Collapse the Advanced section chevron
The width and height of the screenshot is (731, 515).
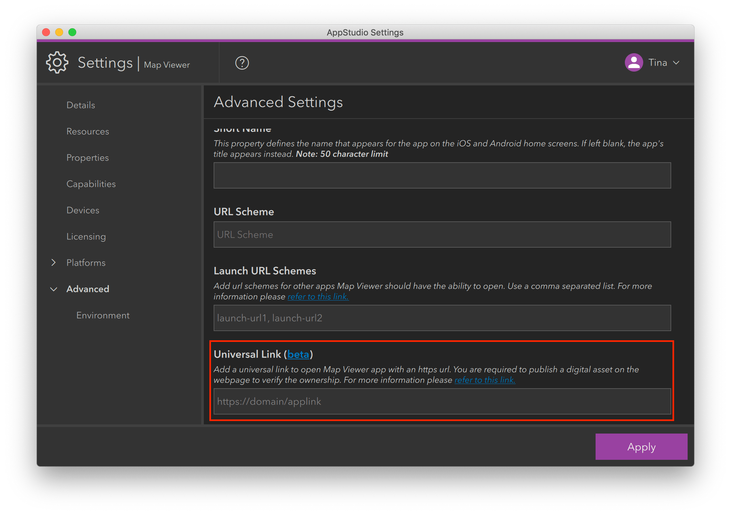coord(54,289)
